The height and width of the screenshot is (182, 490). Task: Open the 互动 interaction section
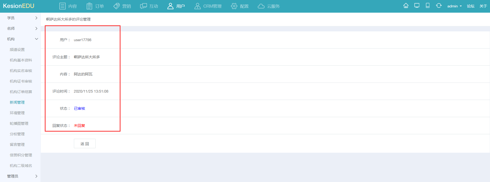[149, 6]
